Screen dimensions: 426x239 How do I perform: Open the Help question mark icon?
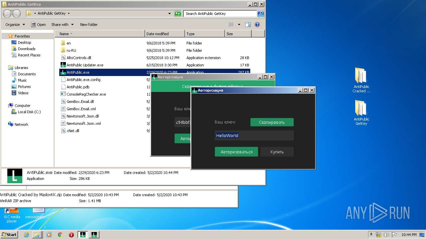pos(257,25)
